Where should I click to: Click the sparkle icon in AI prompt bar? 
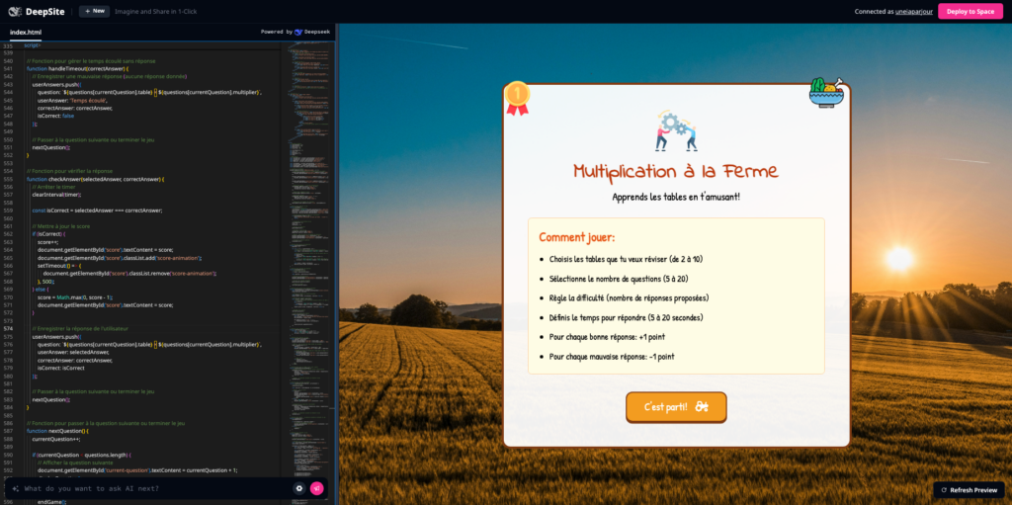tap(16, 488)
